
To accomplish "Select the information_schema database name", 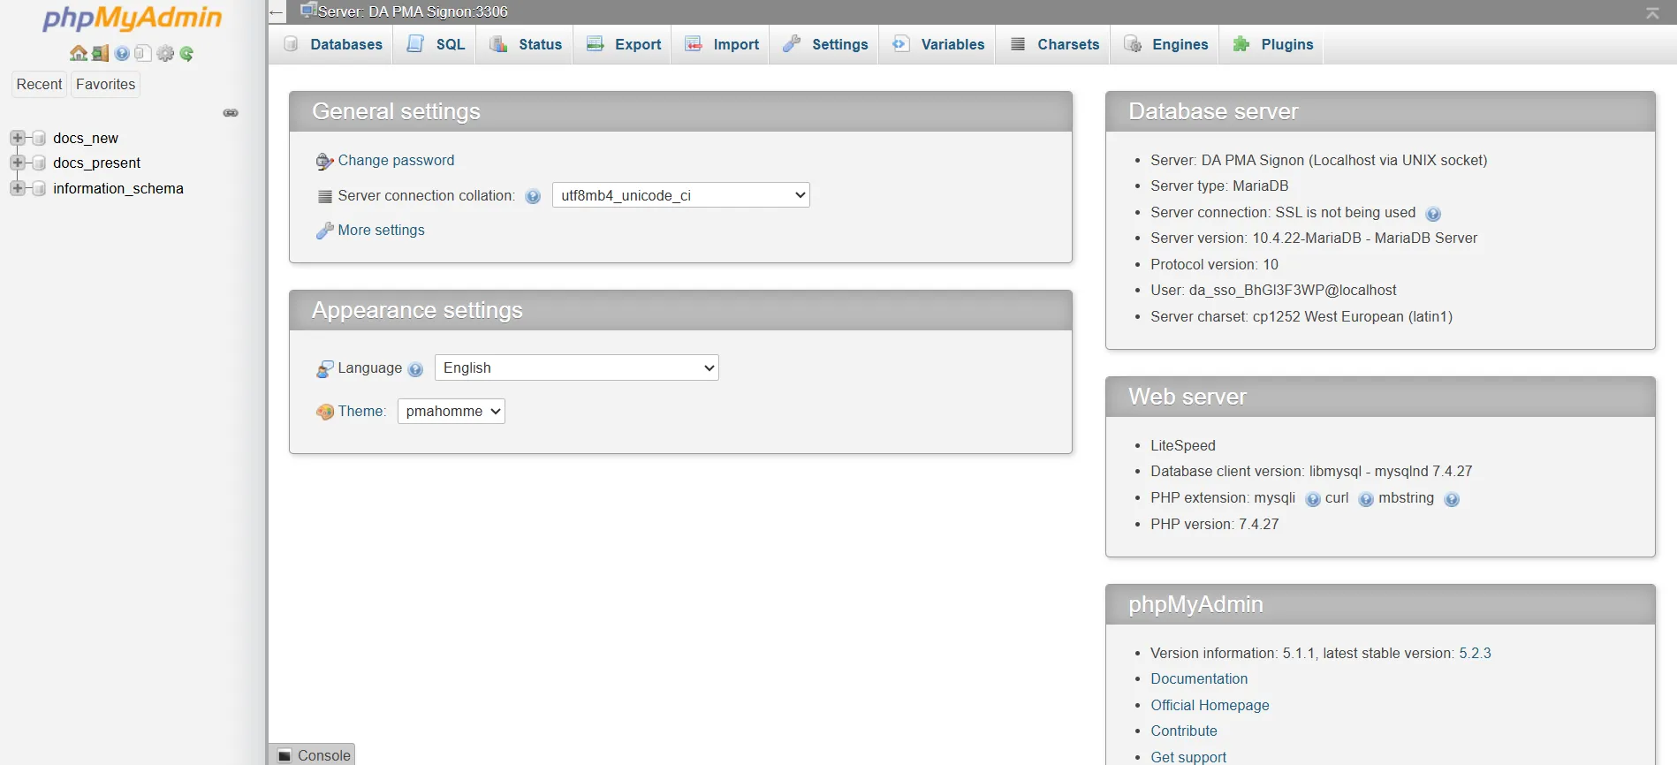I will coord(118,189).
